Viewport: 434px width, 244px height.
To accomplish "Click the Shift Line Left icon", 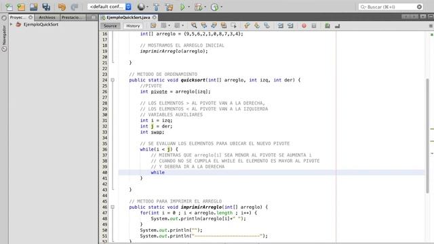I will pyautogui.click(x=280, y=26).
